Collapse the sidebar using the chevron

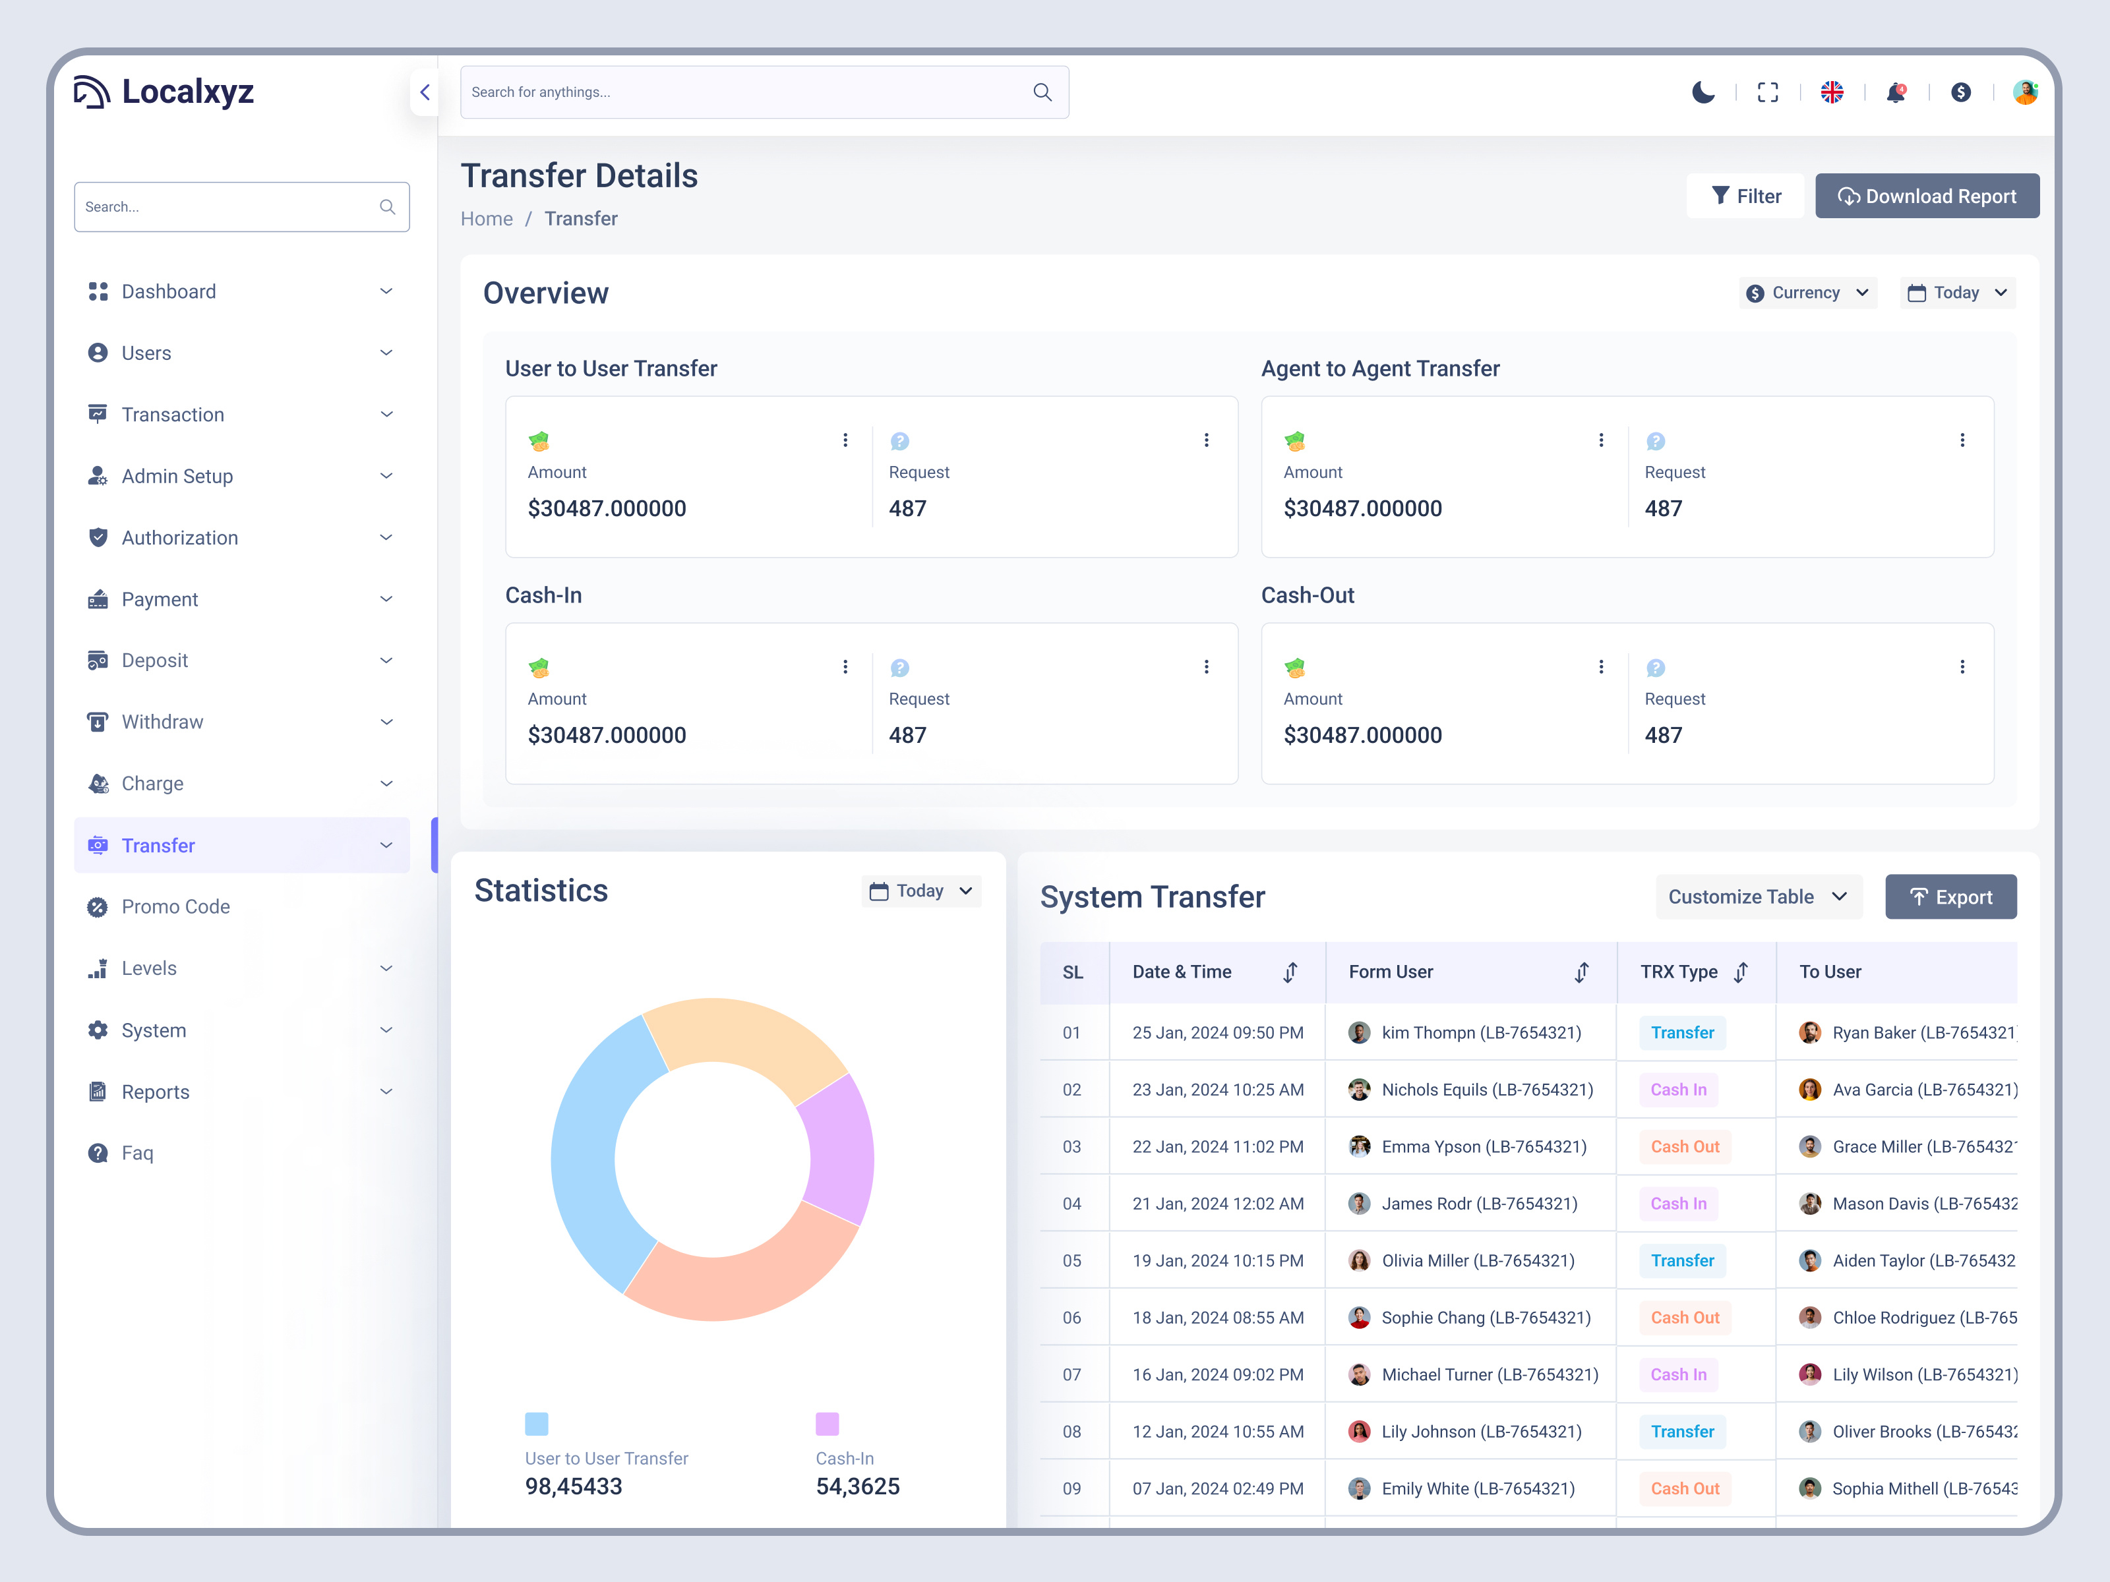click(x=425, y=92)
